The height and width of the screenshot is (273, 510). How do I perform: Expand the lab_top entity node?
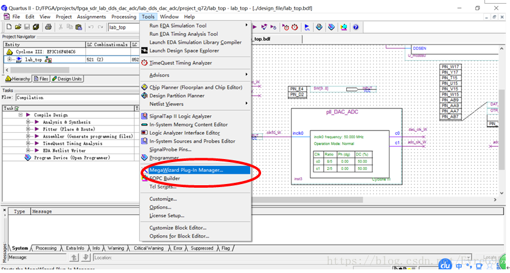coord(9,60)
